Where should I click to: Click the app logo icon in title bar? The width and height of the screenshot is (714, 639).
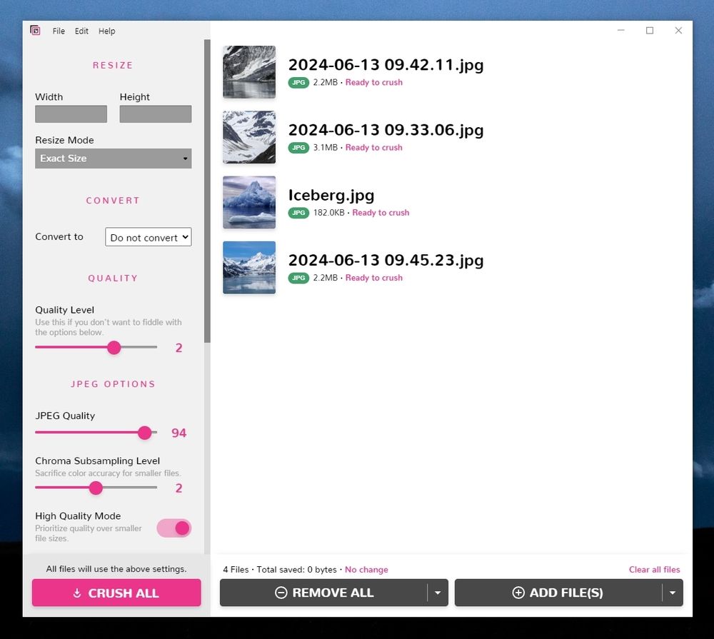(35, 31)
